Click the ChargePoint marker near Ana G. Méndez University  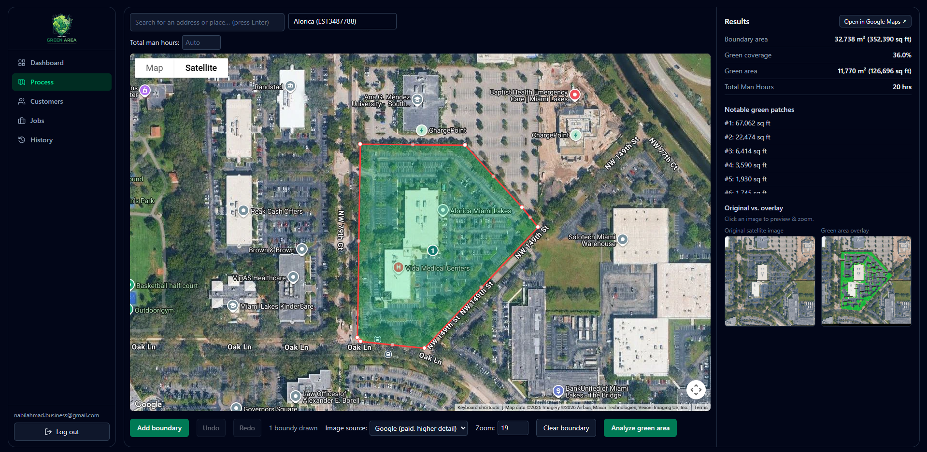point(422,130)
